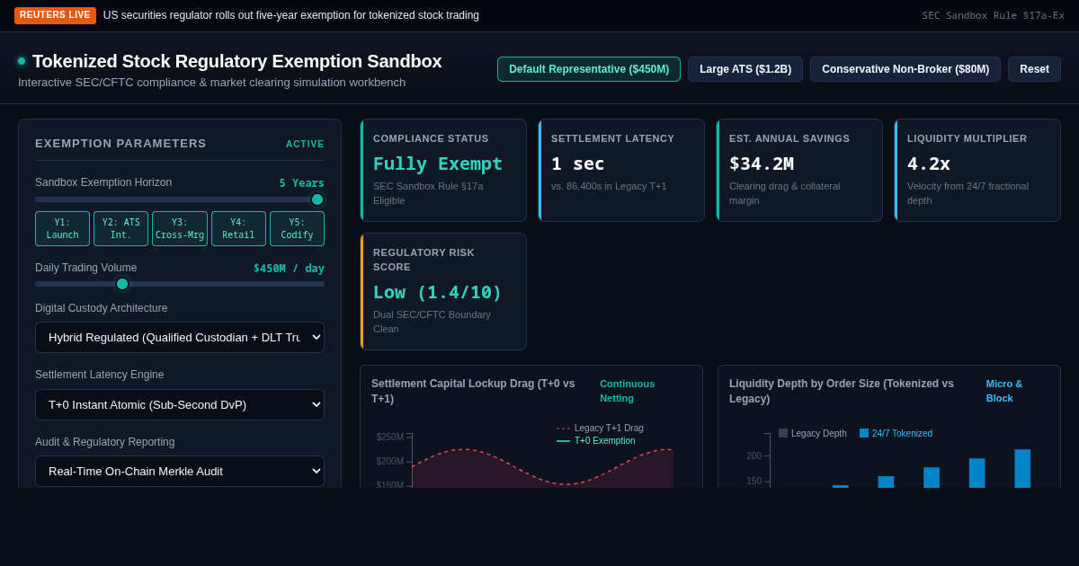Click the Settlement Latency card
The width and height of the screenshot is (1079, 566).
(x=621, y=171)
